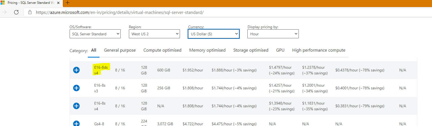Click the $1.952/hour price cell
Viewport: 432px width, 126px height.
[193, 70]
